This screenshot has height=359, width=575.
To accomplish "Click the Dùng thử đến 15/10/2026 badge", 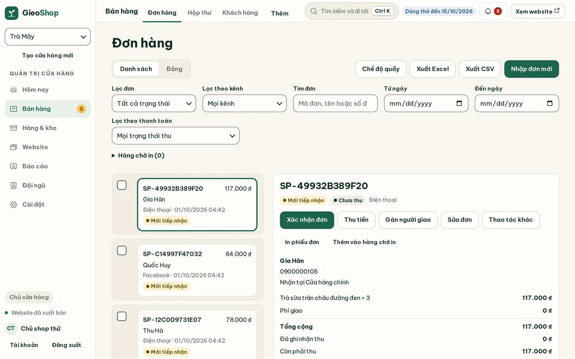I will tap(439, 11).
